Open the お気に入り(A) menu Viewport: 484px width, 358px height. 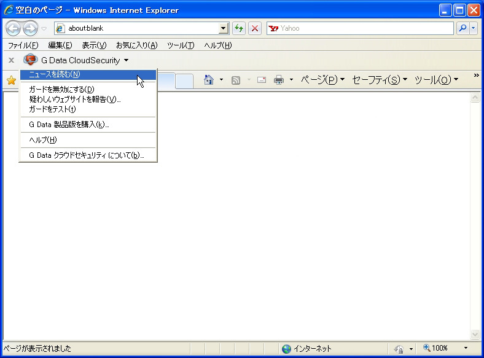[137, 45]
